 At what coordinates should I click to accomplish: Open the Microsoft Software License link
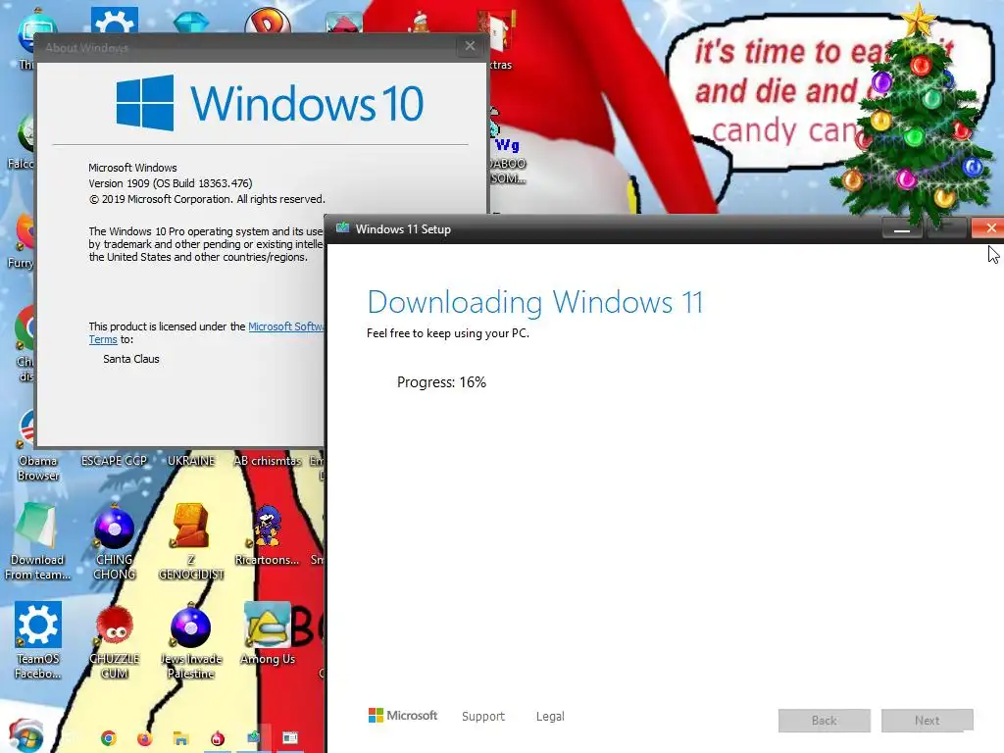click(285, 326)
